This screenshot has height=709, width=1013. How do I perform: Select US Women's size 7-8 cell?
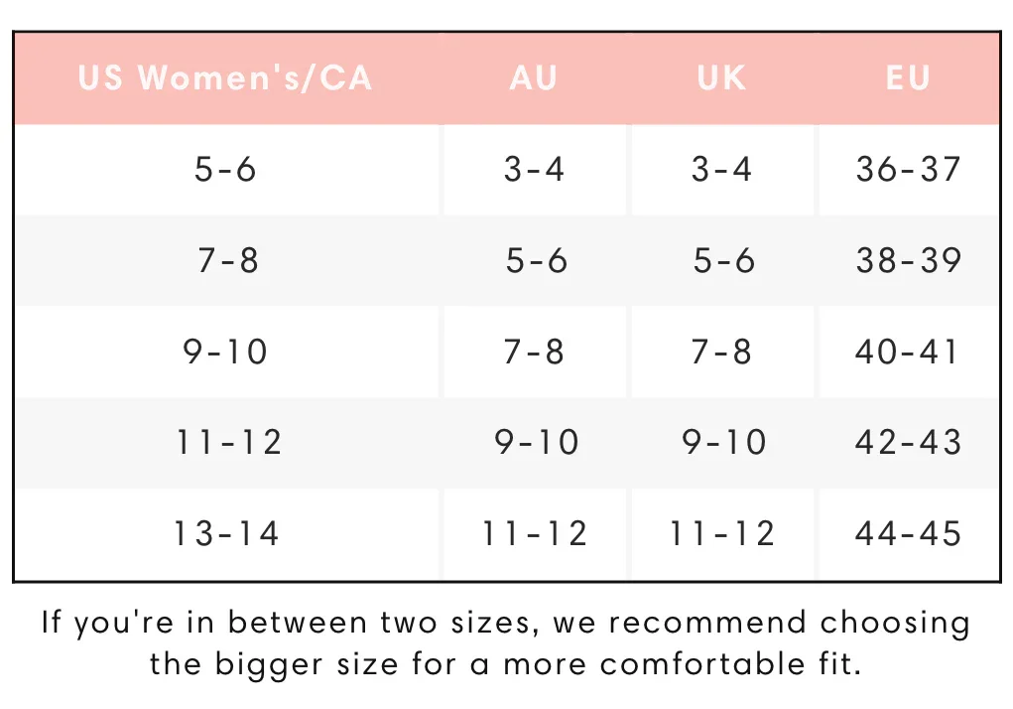click(x=228, y=260)
